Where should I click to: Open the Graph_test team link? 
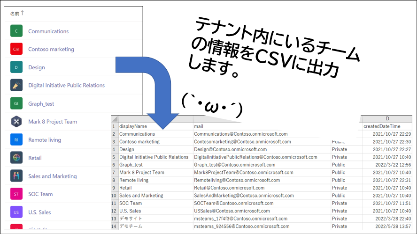(41, 103)
